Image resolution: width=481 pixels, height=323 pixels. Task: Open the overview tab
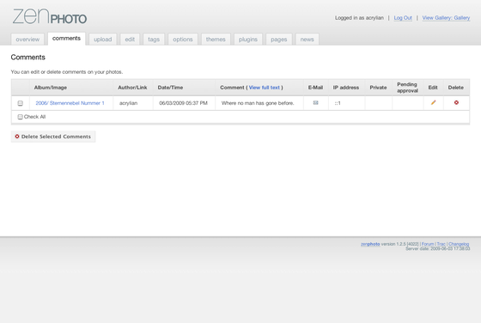coord(27,40)
